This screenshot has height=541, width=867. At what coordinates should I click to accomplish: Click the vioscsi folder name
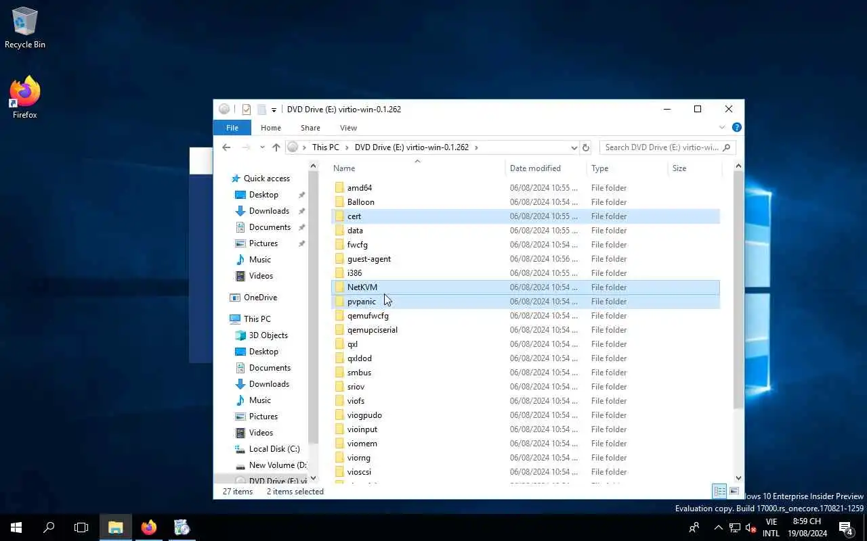click(x=359, y=472)
